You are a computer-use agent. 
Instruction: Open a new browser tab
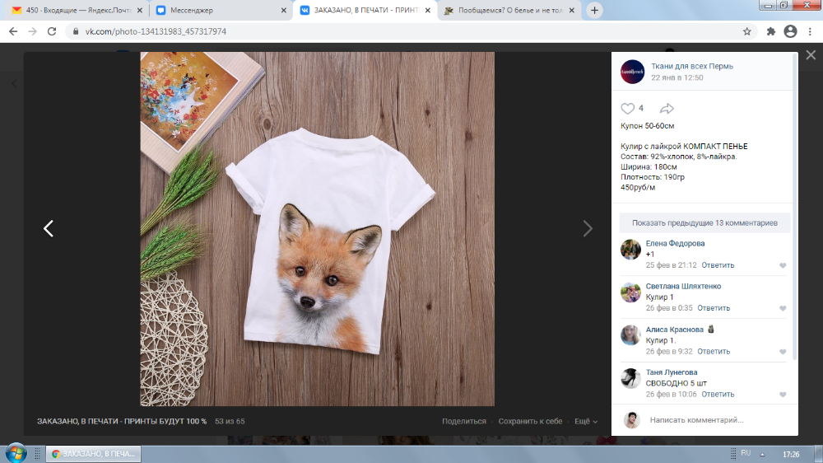pos(594,10)
